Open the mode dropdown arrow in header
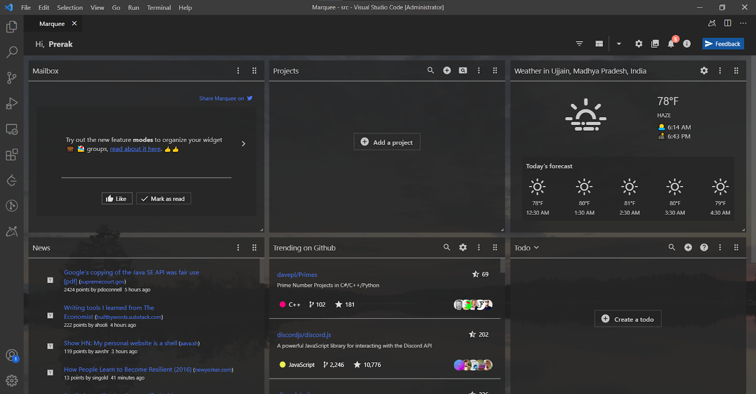This screenshot has width=756, height=394. point(619,44)
